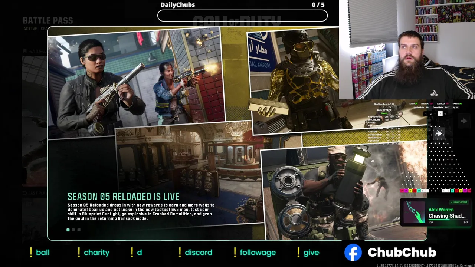Select the third page indicator dot

point(79,230)
